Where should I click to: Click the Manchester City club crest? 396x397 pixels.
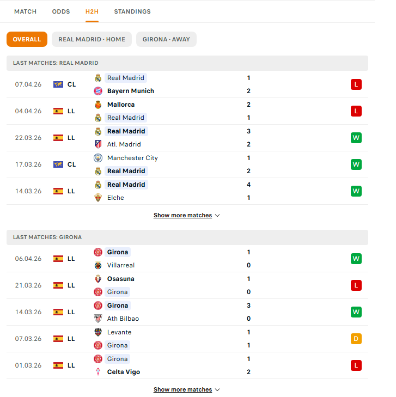[98, 158]
